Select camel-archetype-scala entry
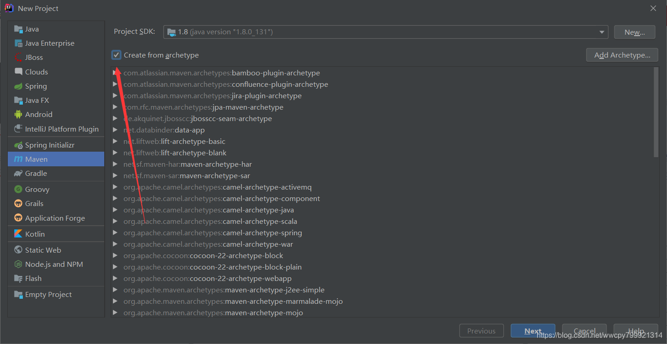 click(210, 222)
